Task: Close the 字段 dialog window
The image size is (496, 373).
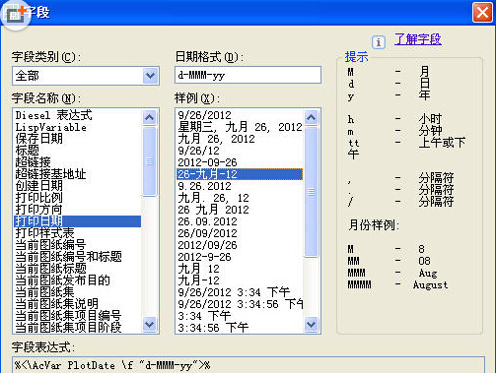Action: pyautogui.click(x=482, y=13)
